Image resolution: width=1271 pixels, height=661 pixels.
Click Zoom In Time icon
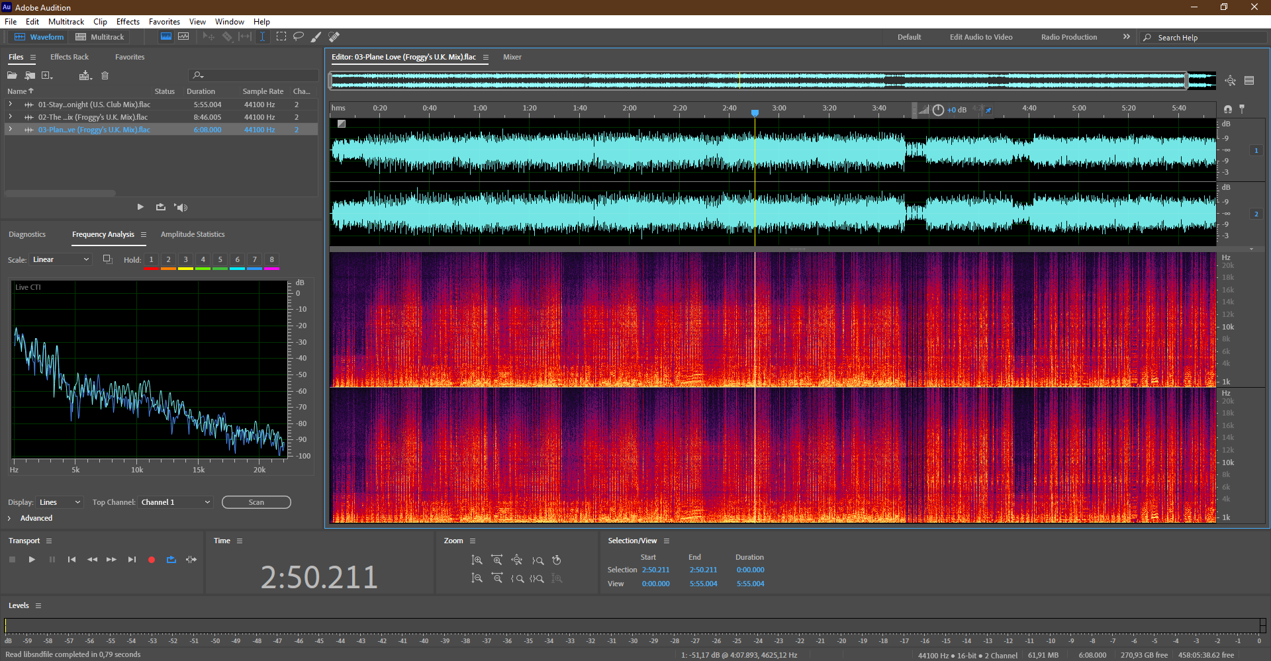click(x=496, y=560)
